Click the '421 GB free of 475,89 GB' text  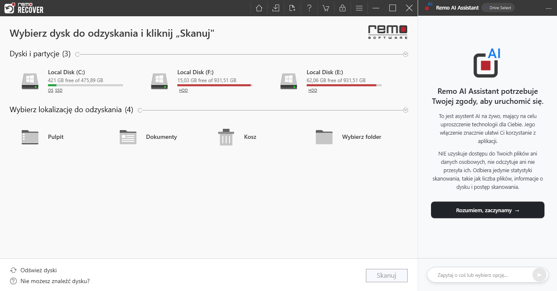pyautogui.click(x=76, y=80)
